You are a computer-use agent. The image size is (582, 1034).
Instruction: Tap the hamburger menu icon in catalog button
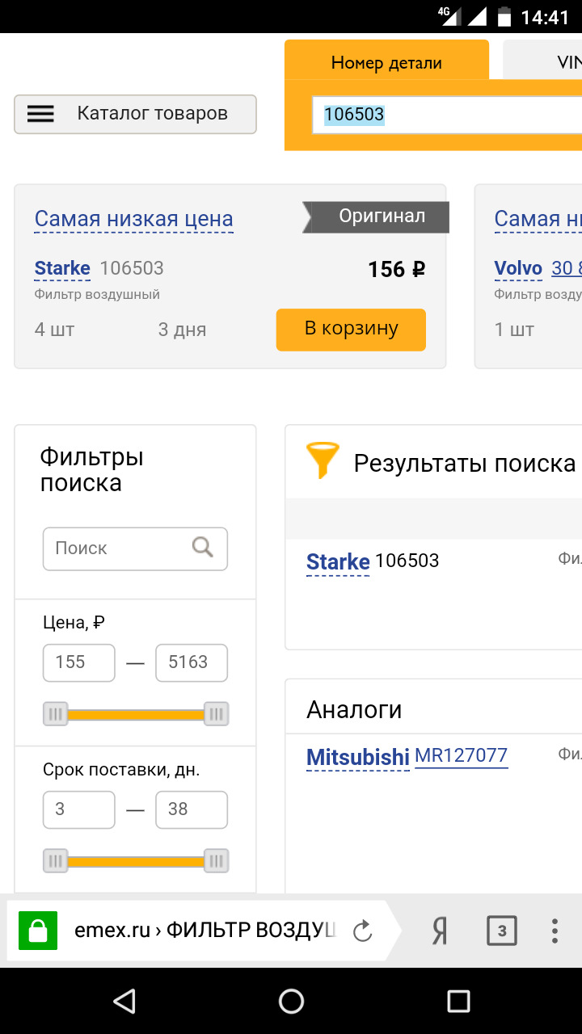40,114
